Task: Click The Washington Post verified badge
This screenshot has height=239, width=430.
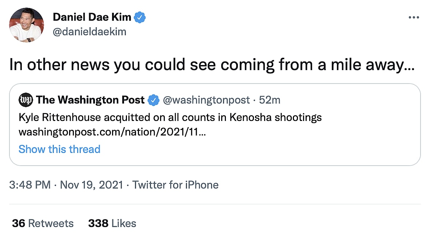Action: click(154, 100)
